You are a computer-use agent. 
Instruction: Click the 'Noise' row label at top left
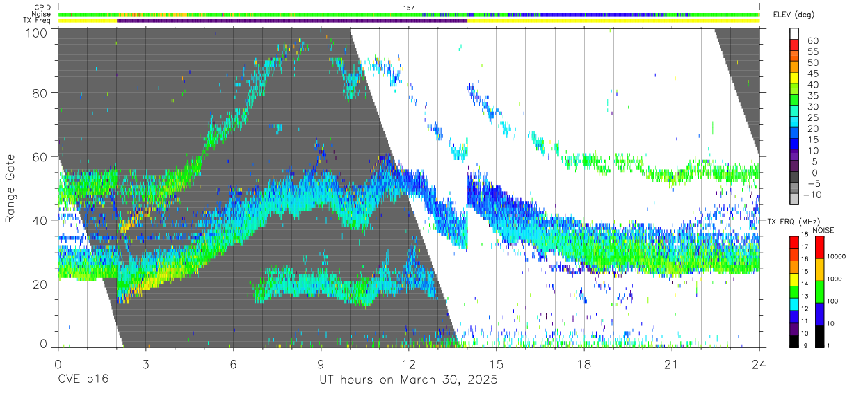coord(42,14)
